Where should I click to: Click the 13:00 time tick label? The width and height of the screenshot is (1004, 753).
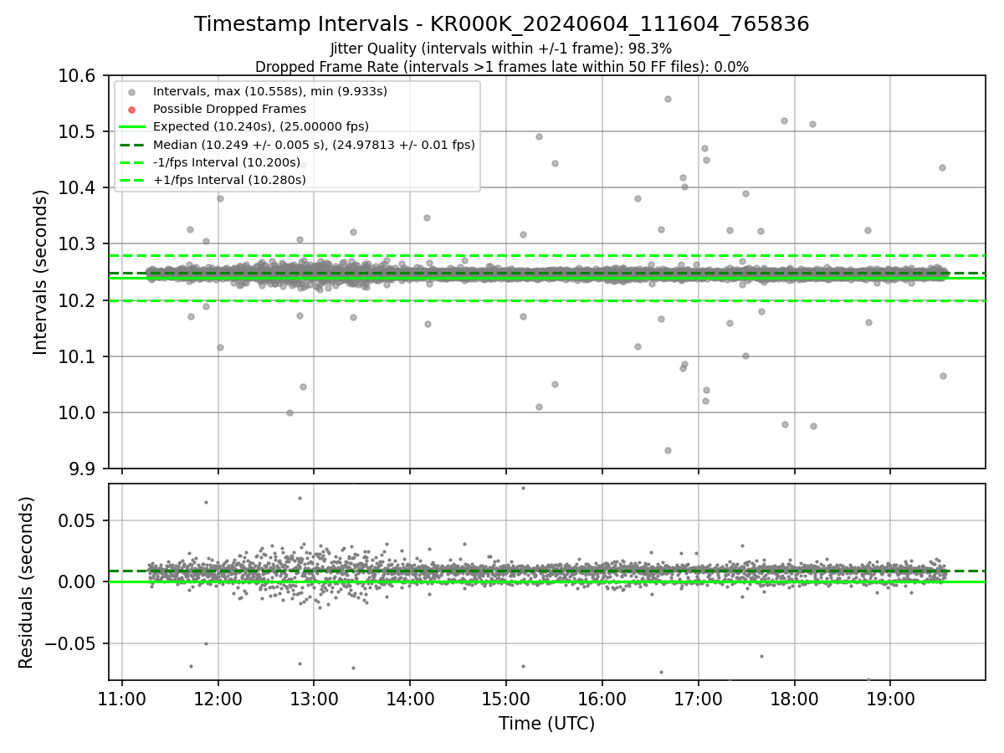click(314, 698)
